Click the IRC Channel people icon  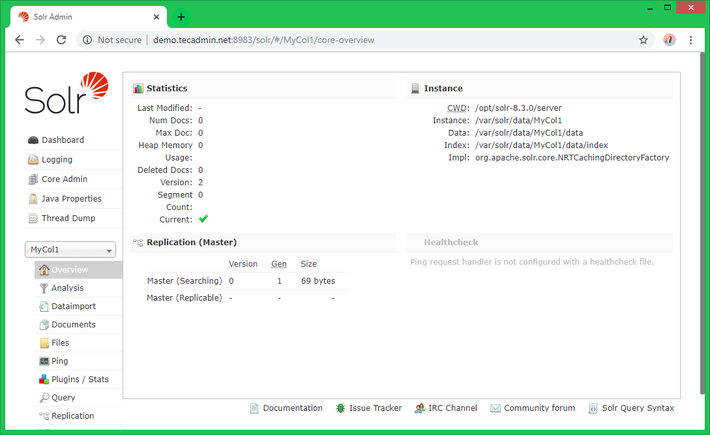tap(420, 408)
